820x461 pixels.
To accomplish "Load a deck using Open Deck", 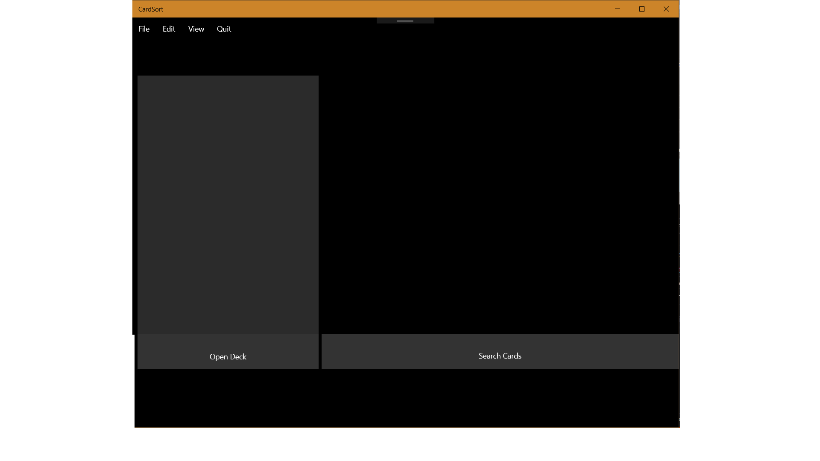I will click(x=228, y=356).
